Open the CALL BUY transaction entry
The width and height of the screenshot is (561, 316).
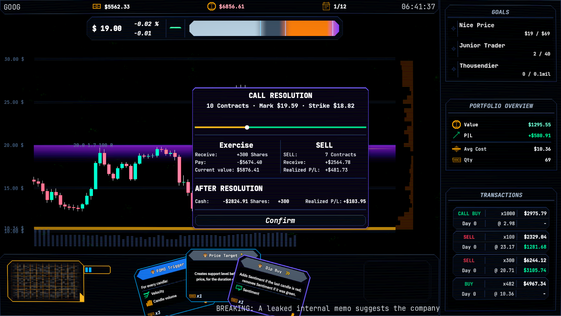[501, 219]
